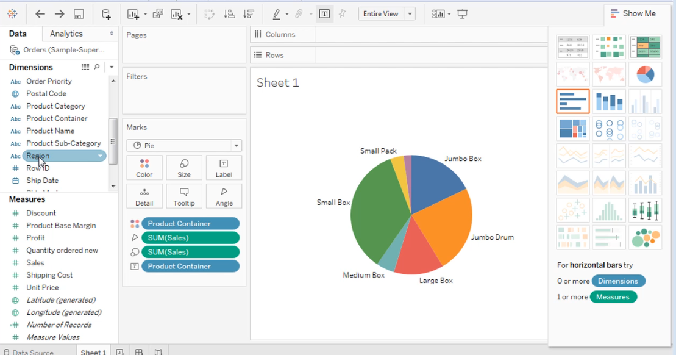
Task: Toggle the Highlight pen toolbar button
Action: click(276, 13)
